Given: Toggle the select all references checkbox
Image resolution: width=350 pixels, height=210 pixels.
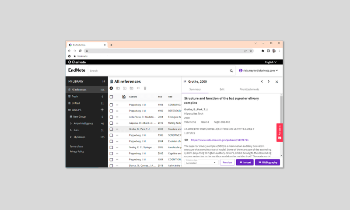Looking at the screenshot, I should click(x=111, y=97).
